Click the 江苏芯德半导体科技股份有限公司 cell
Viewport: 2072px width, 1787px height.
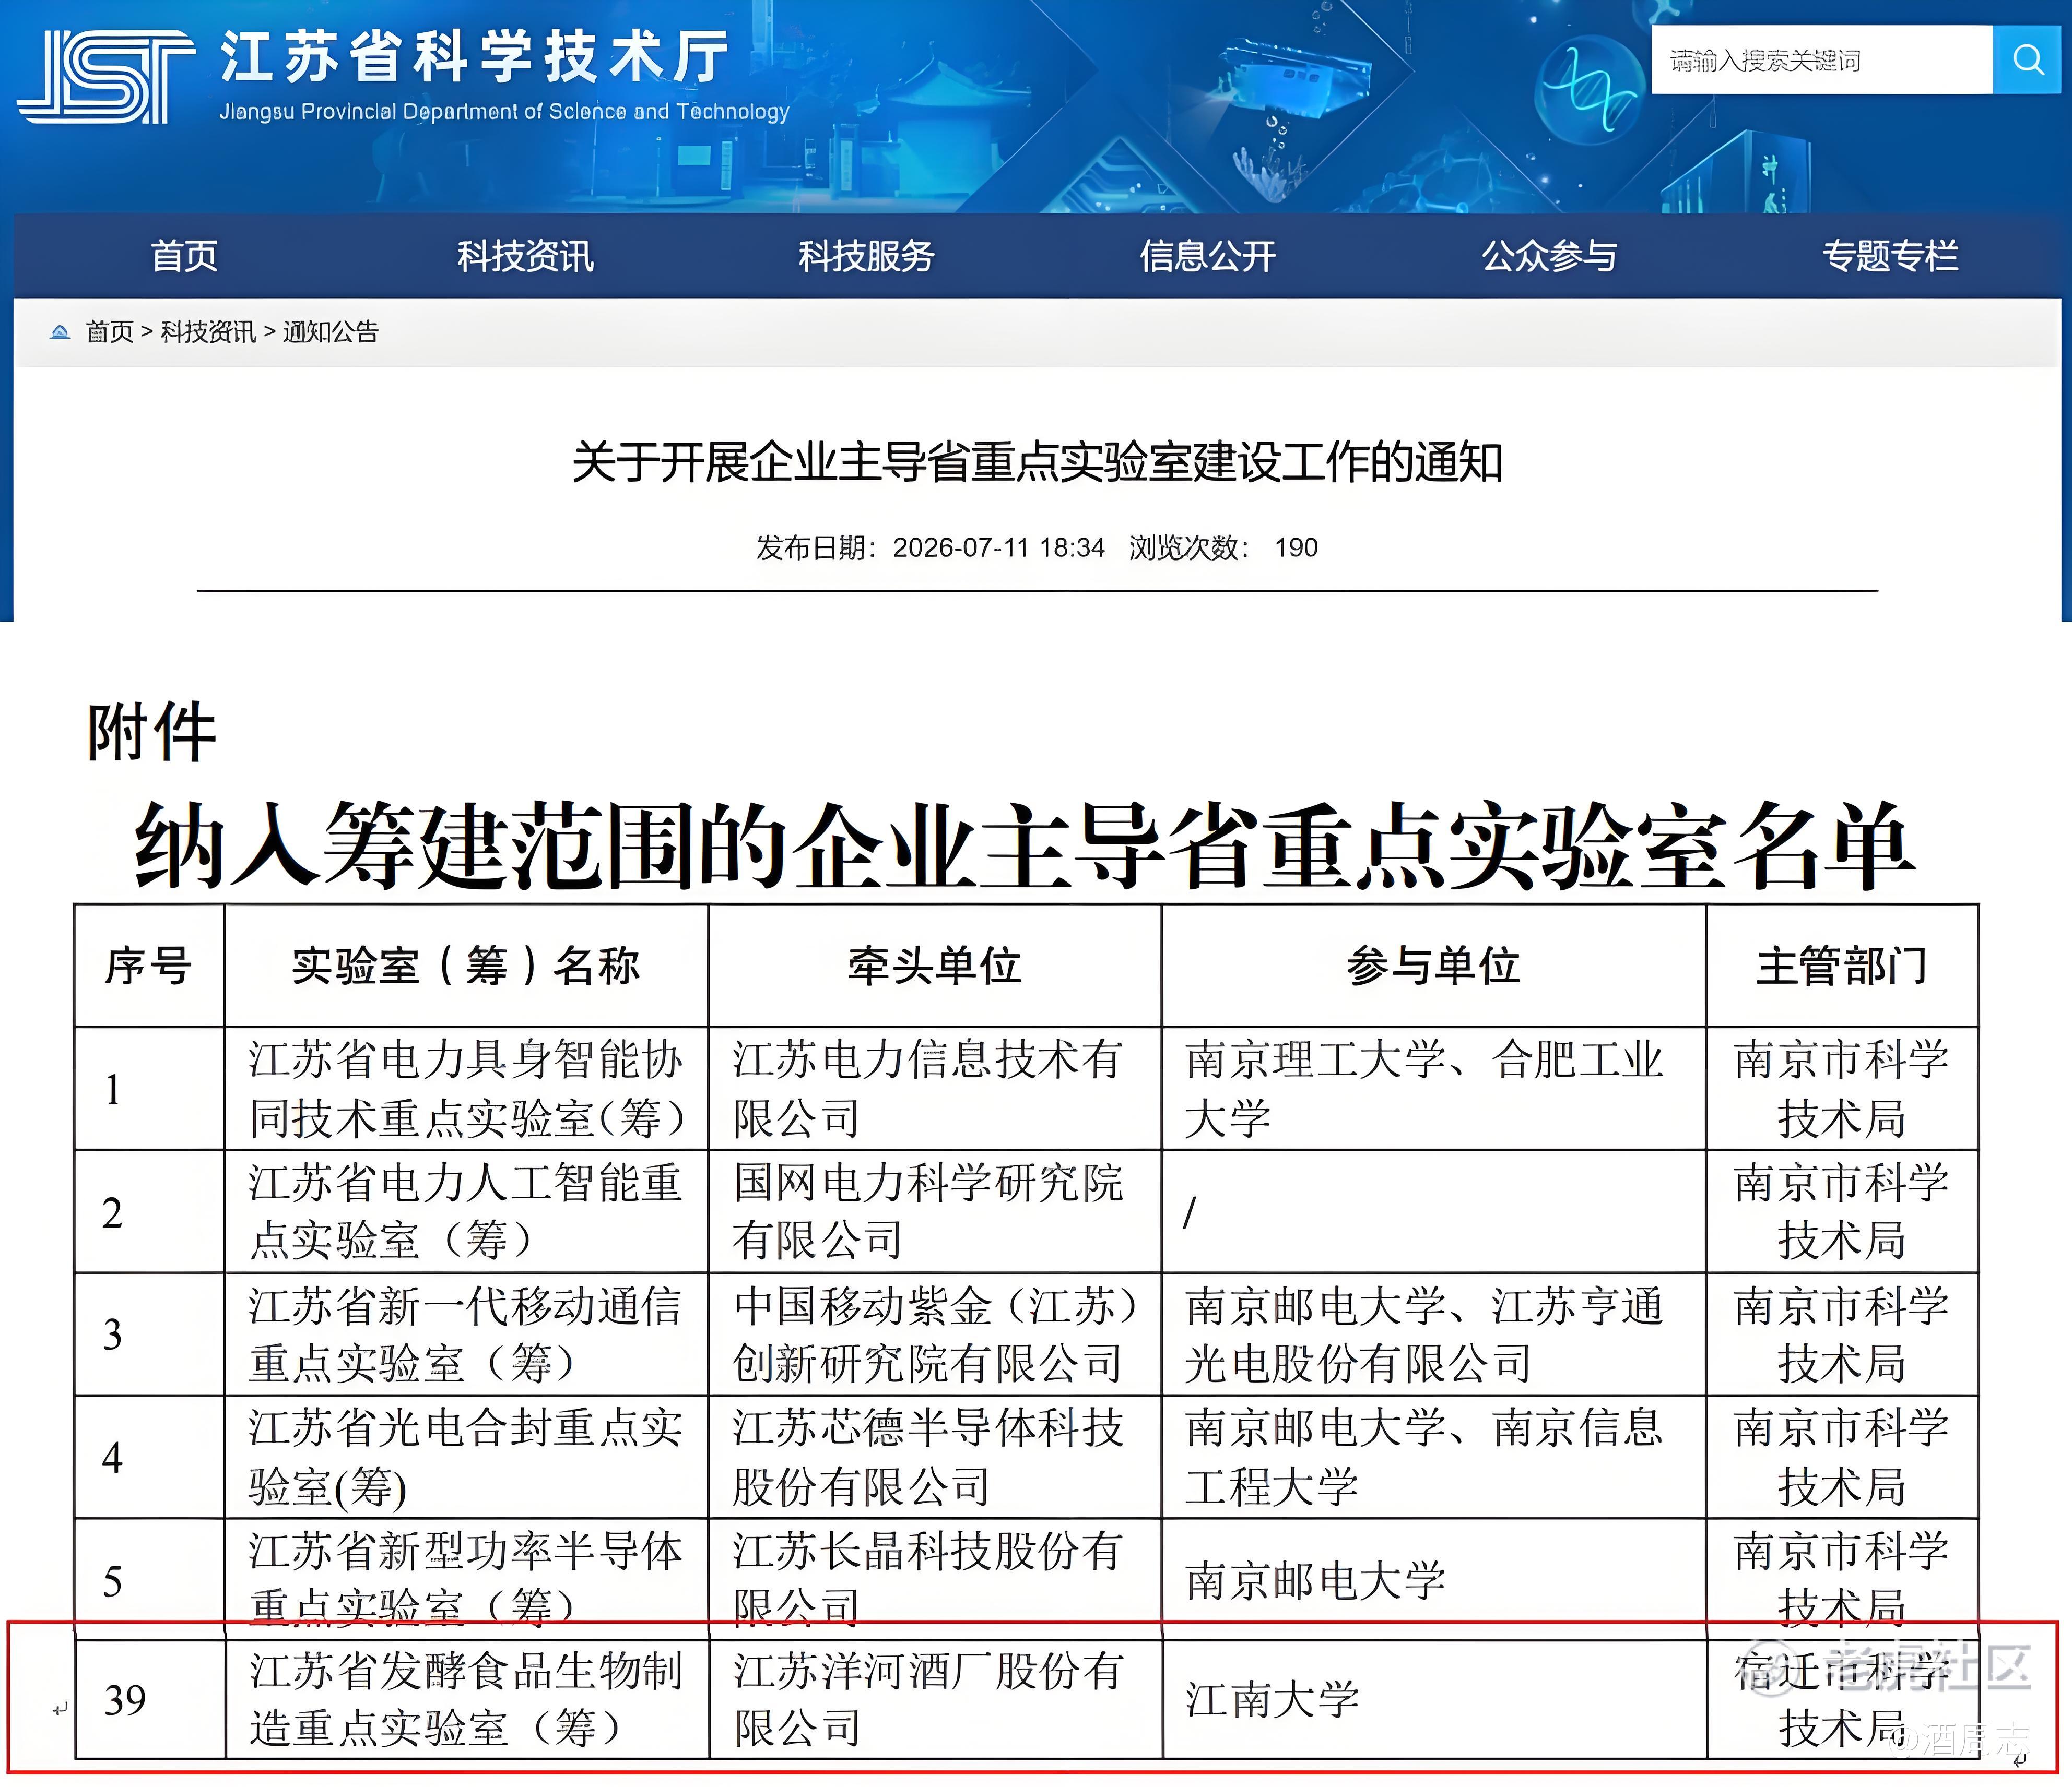935,1457
